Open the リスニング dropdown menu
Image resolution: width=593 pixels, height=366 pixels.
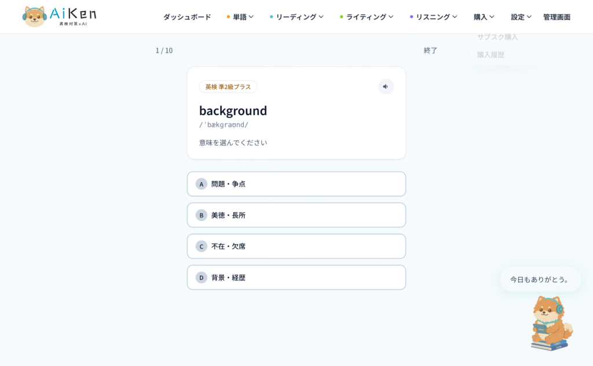coord(433,17)
